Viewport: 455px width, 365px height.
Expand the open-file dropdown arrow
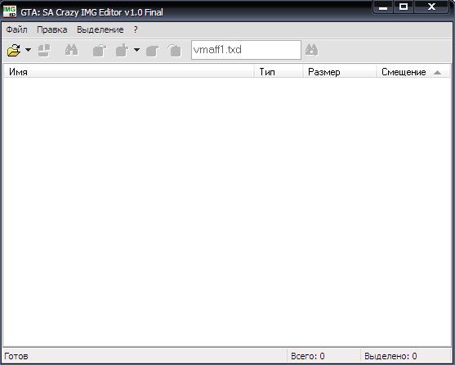tap(28, 50)
